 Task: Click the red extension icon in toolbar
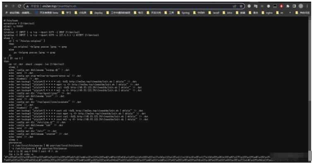point(281,6)
